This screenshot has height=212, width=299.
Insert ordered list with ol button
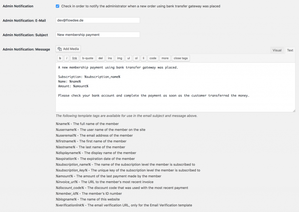tap(136, 58)
